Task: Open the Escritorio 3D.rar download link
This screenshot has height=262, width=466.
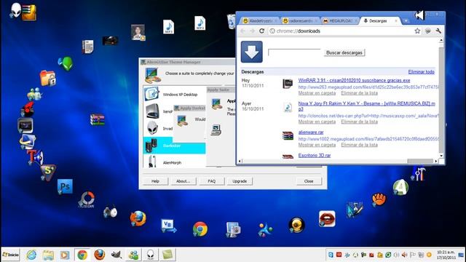Action: click(315, 155)
